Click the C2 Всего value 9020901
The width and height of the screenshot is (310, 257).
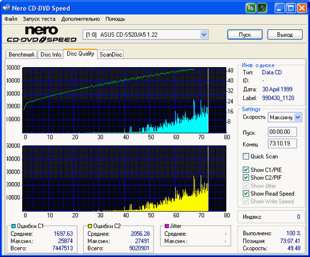139,248
